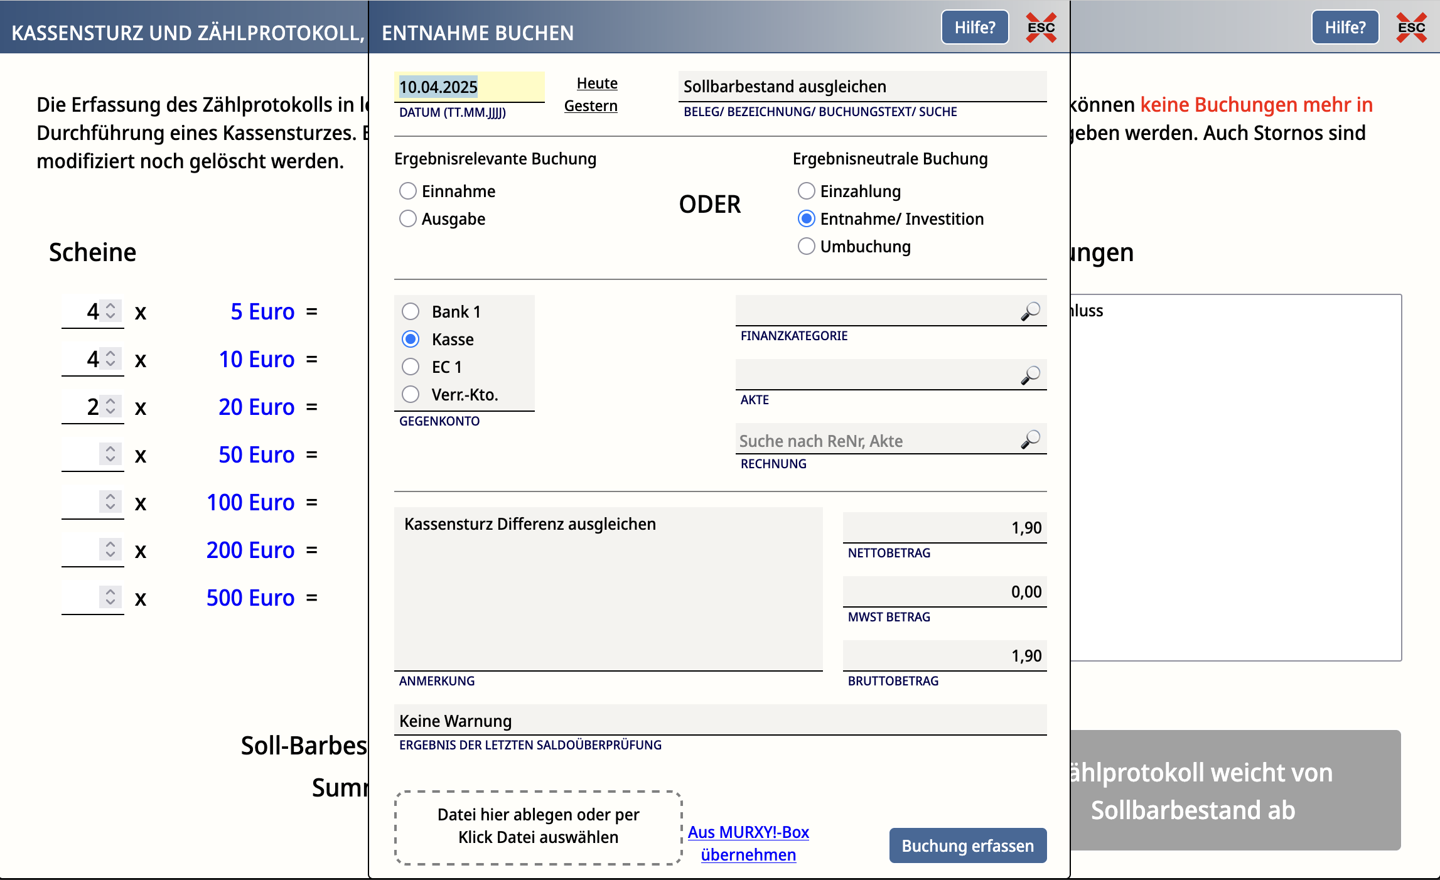This screenshot has width=1440, height=880.
Task: Open Finanzkategorie search magnifier
Action: click(x=1030, y=311)
